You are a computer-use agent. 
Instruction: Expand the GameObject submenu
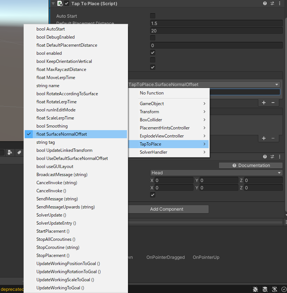169,104
